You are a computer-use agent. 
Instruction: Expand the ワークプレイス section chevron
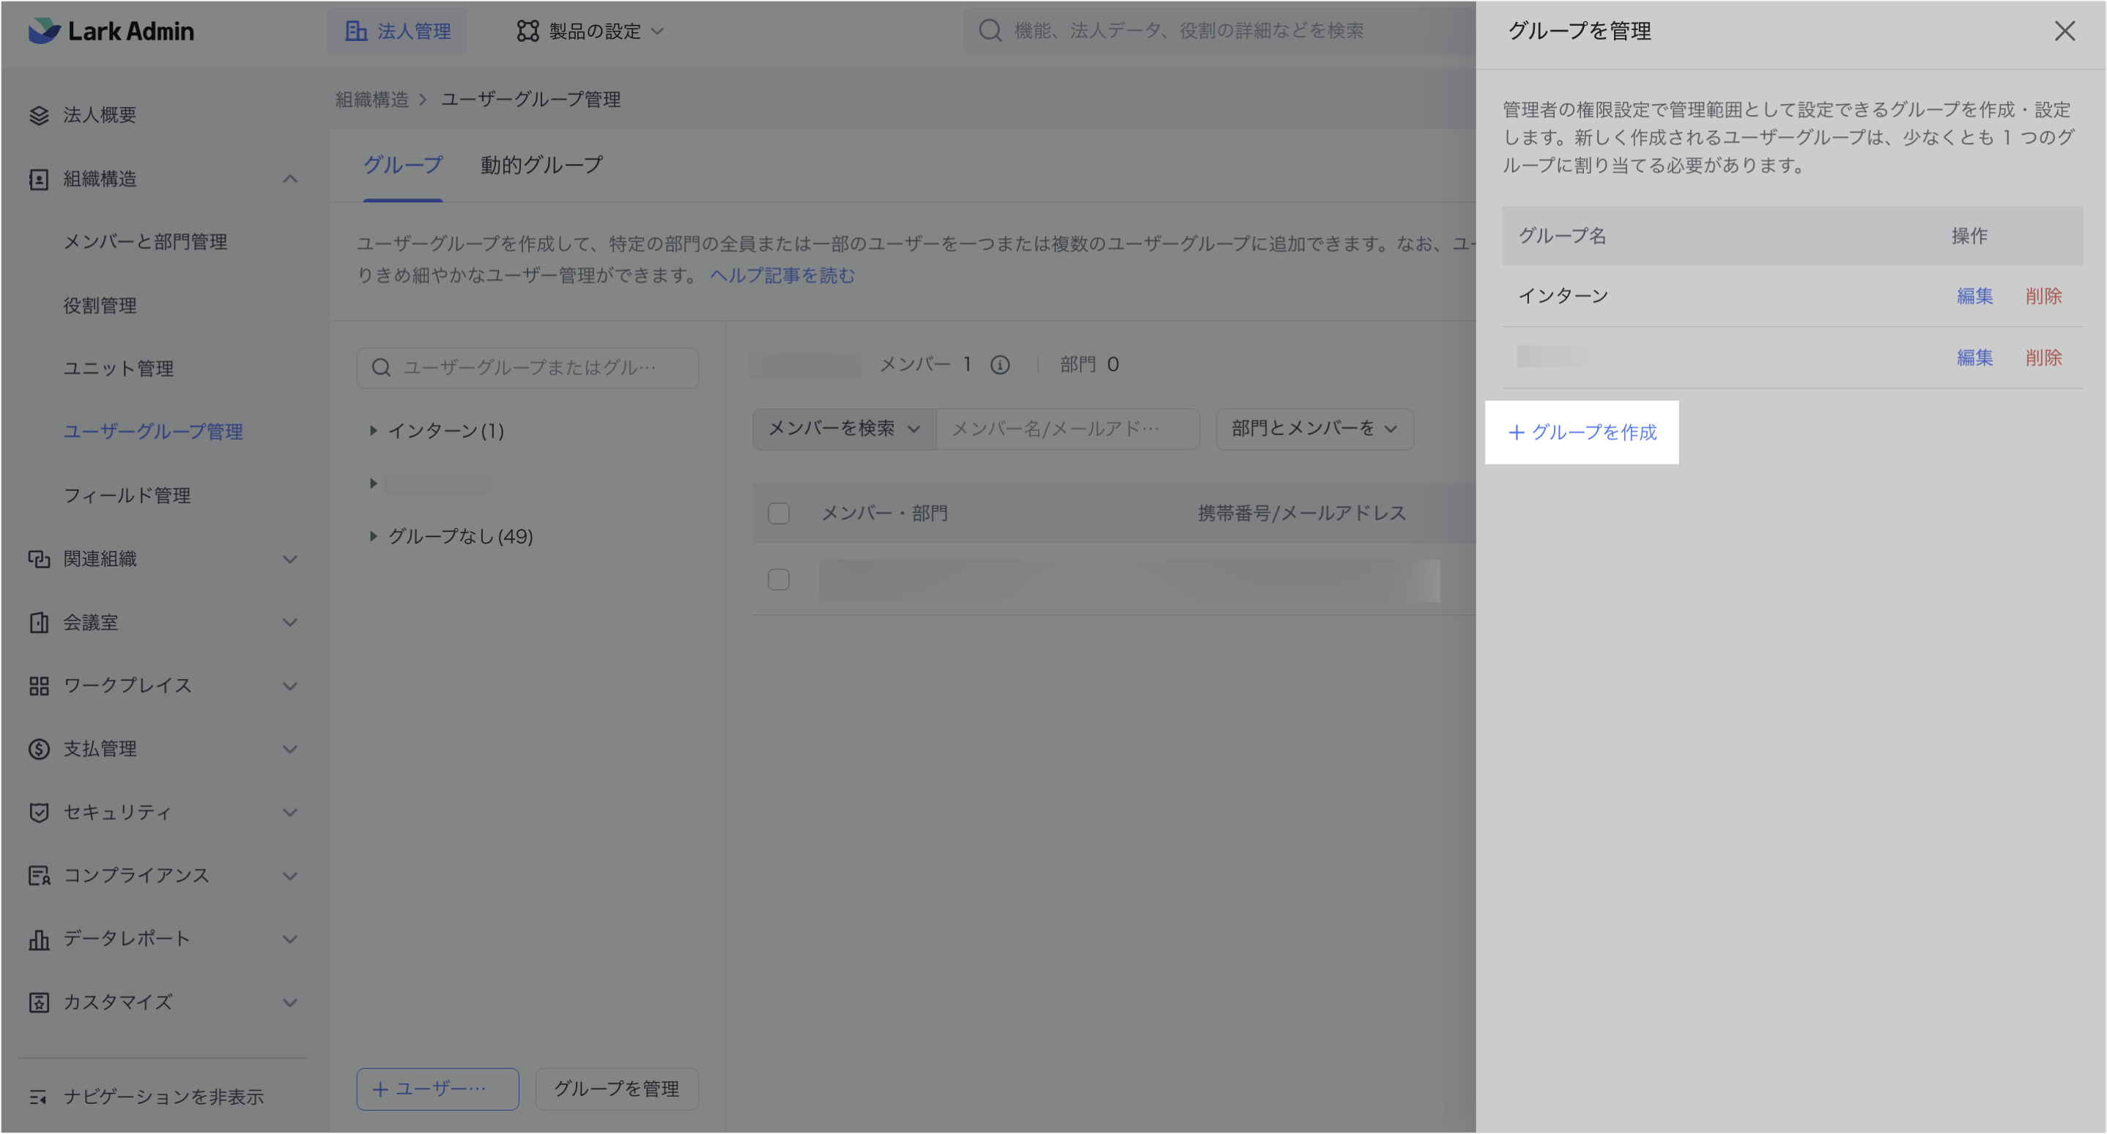coord(290,686)
